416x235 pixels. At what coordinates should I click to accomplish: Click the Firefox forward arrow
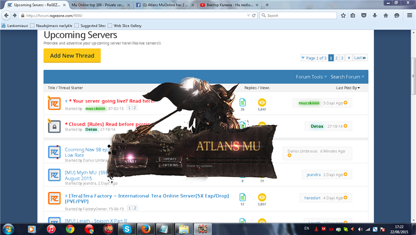point(15,16)
